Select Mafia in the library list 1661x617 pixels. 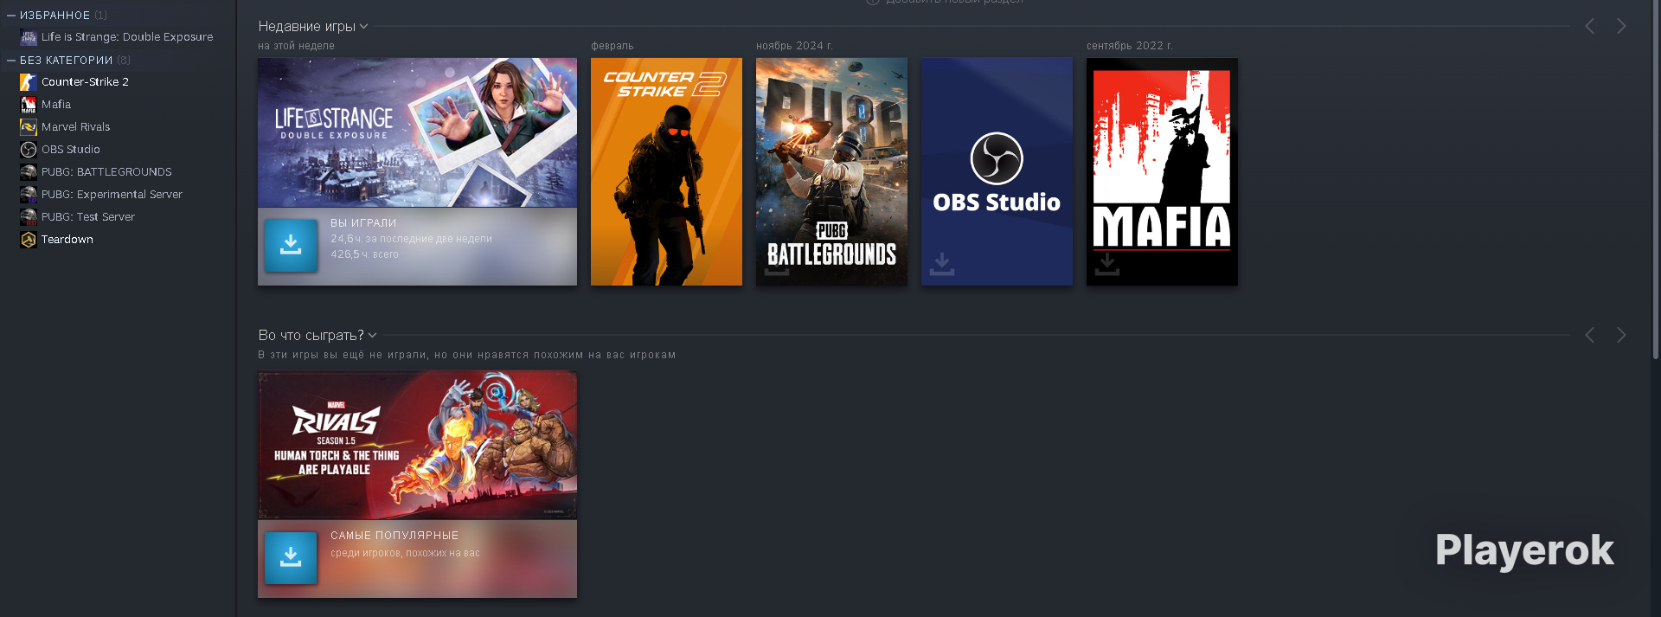coord(56,105)
